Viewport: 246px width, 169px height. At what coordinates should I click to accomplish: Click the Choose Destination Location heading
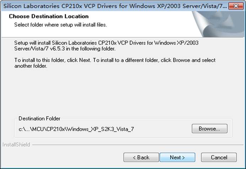[x=49, y=16]
